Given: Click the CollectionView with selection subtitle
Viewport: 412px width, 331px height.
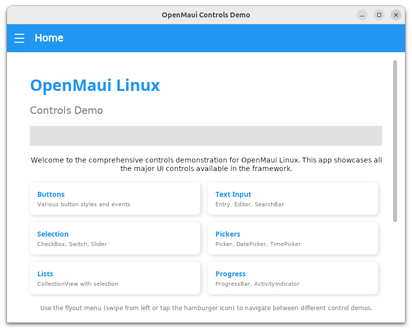Looking at the screenshot, I should 78,284.
